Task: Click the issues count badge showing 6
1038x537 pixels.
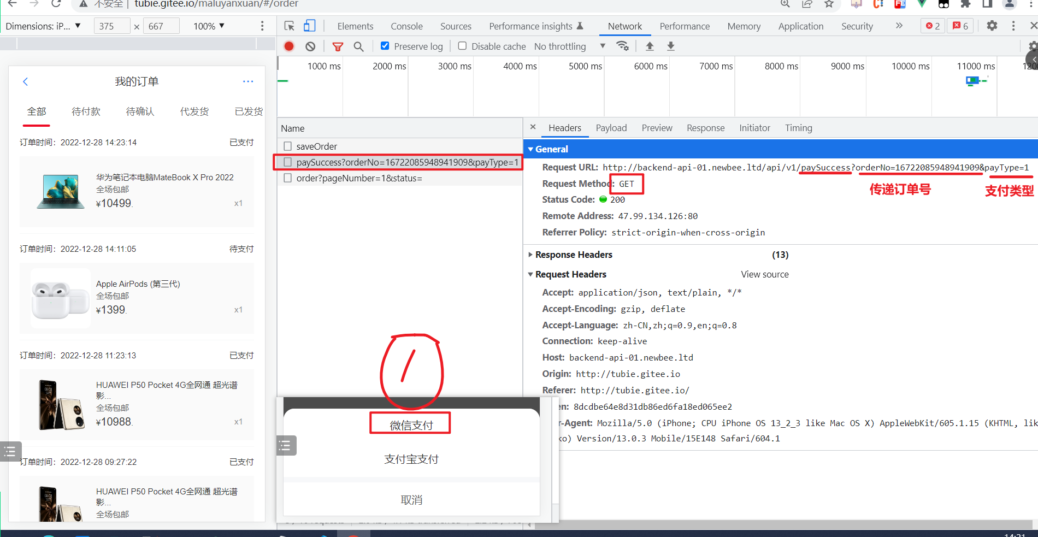Action: point(960,26)
